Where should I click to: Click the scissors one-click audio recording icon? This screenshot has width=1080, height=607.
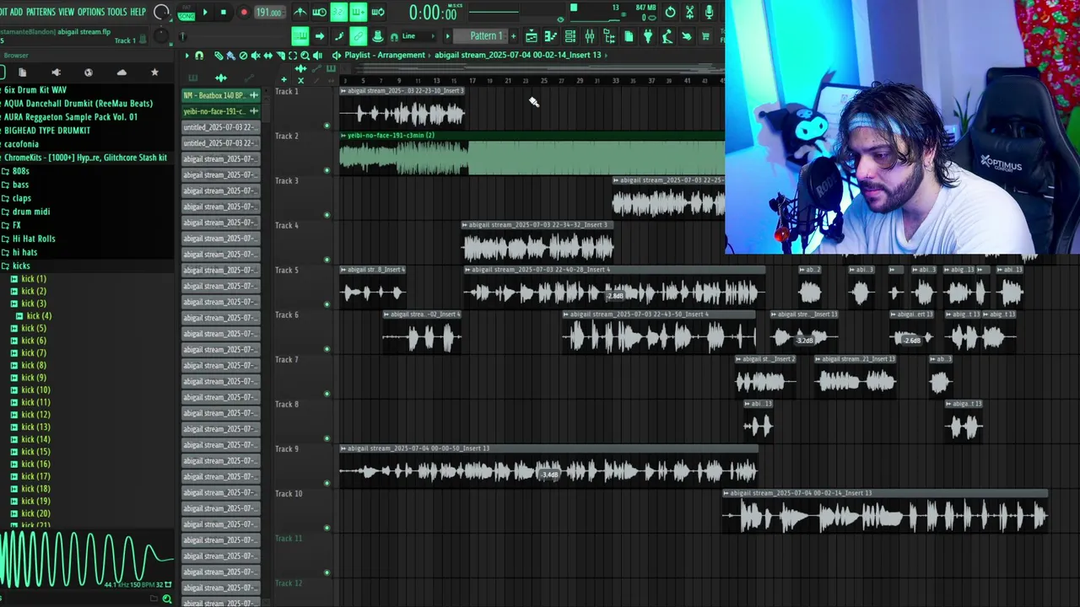(689, 12)
